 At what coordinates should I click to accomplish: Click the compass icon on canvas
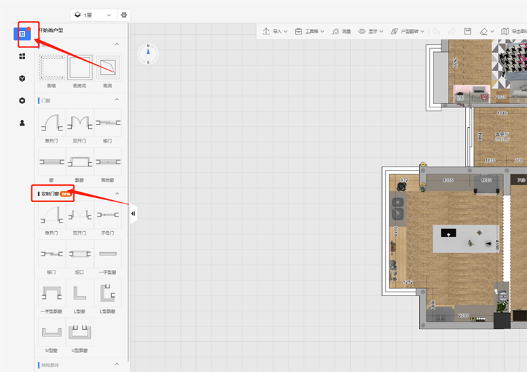148,54
